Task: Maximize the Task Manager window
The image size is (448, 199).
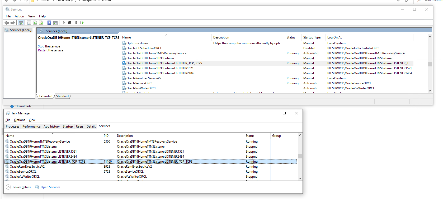Action: (284, 113)
